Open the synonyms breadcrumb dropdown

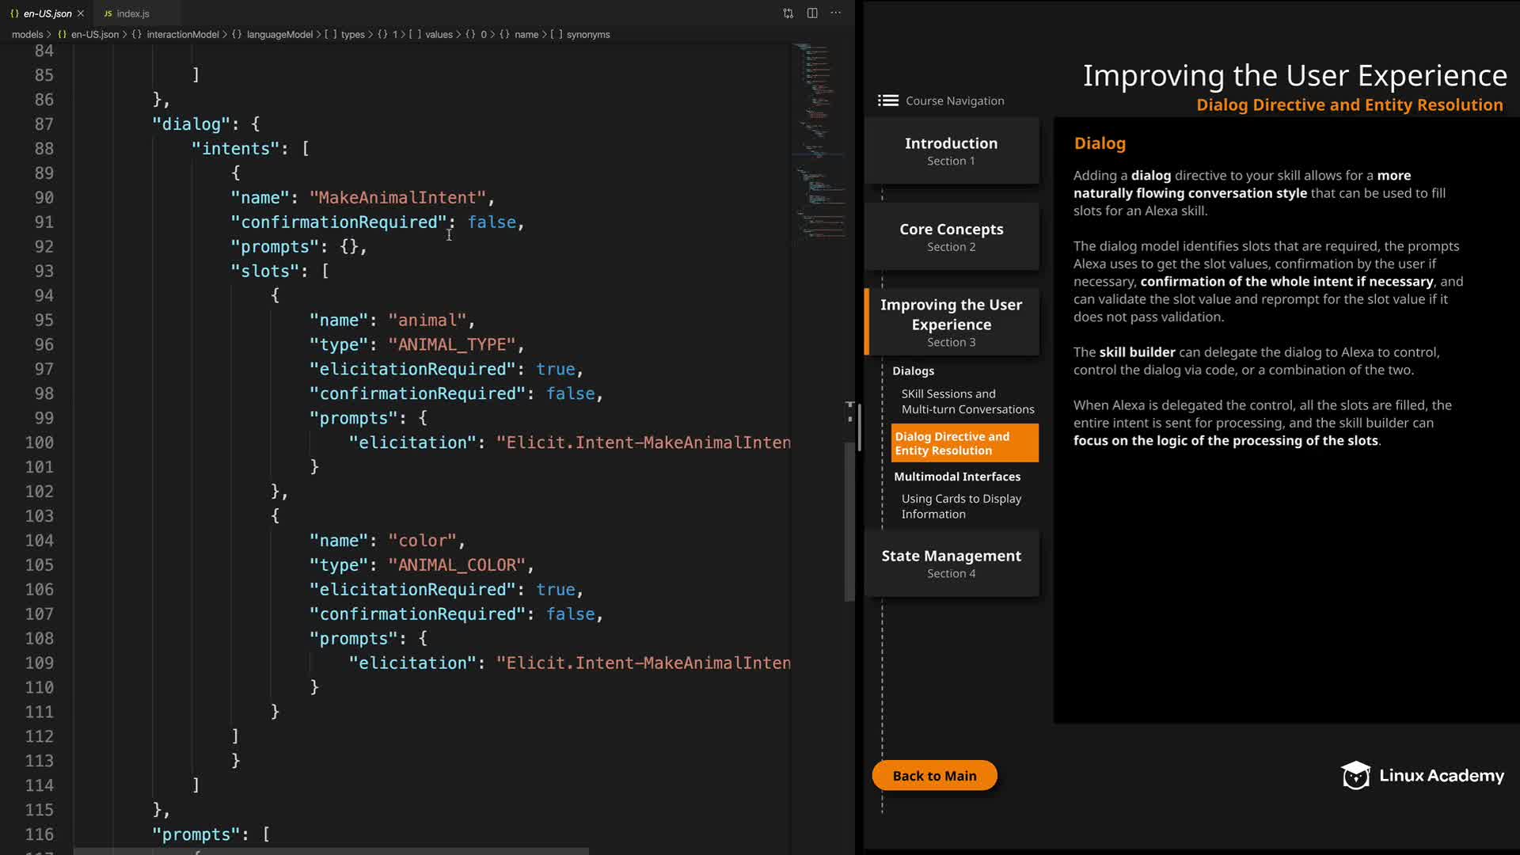pyautogui.click(x=587, y=34)
